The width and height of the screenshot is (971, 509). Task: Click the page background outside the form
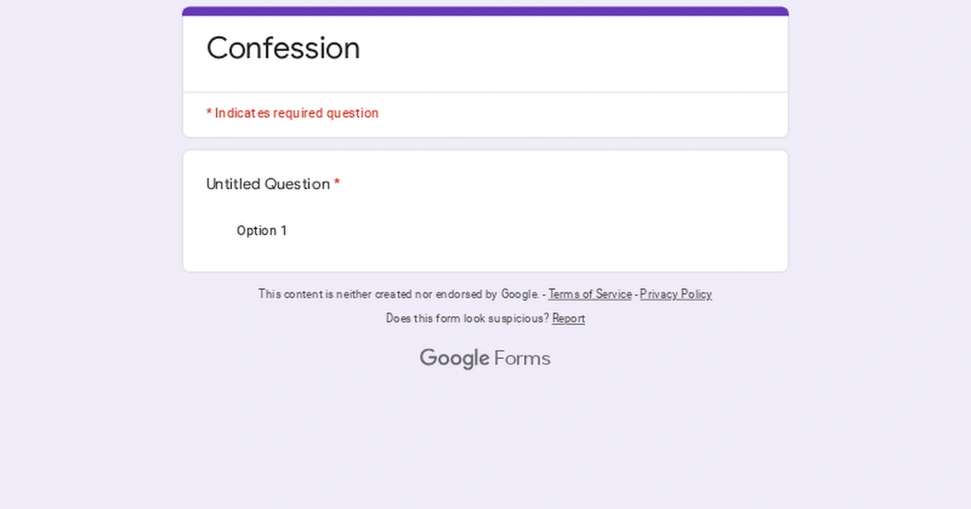coord(81,404)
